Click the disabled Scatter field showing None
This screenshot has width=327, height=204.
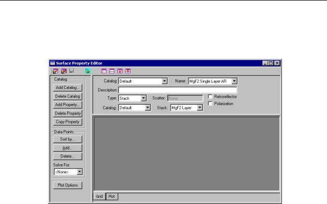185,98
